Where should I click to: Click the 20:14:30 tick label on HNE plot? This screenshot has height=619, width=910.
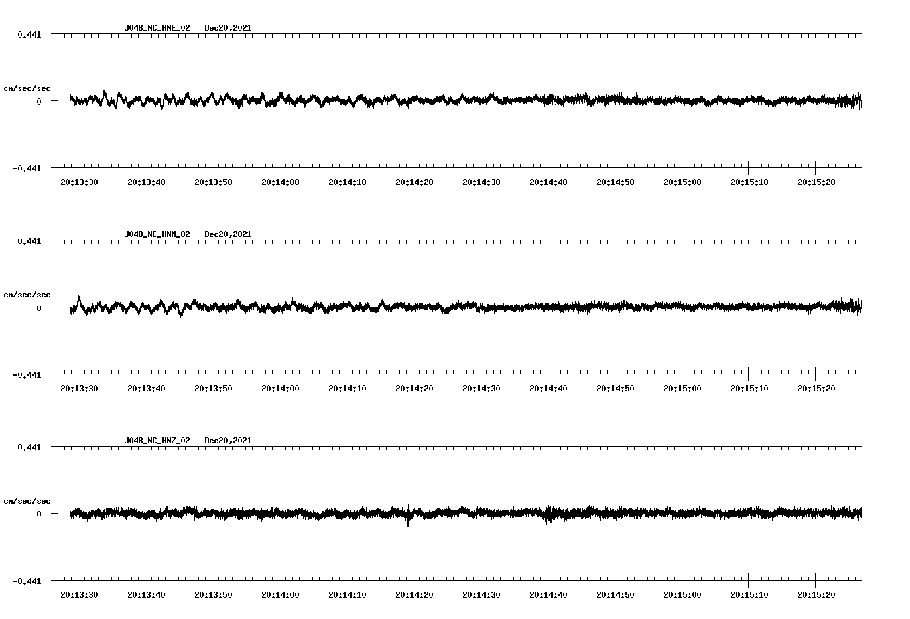click(x=481, y=182)
